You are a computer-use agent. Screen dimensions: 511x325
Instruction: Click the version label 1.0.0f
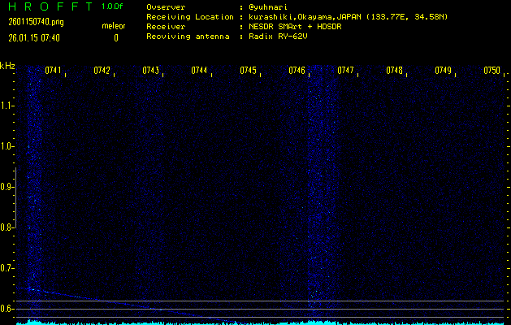pyautogui.click(x=112, y=6)
